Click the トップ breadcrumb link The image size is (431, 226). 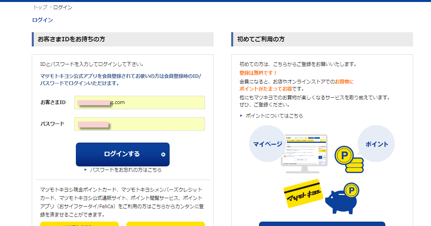[40, 8]
